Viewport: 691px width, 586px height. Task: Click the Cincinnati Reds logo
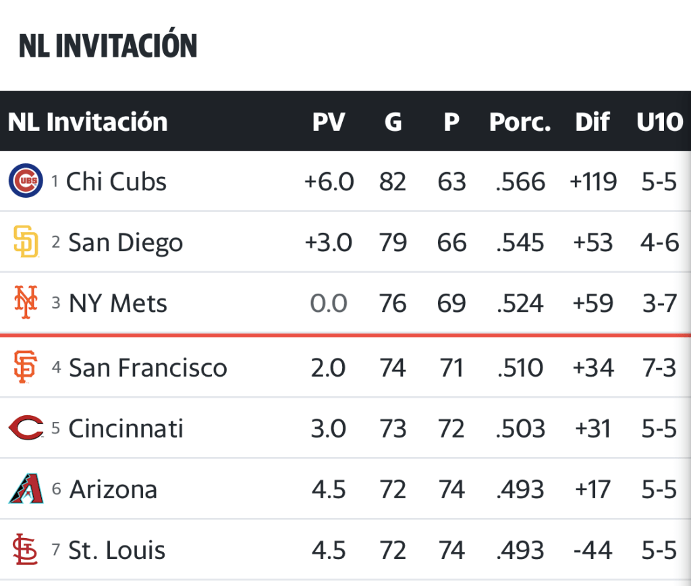(x=26, y=428)
